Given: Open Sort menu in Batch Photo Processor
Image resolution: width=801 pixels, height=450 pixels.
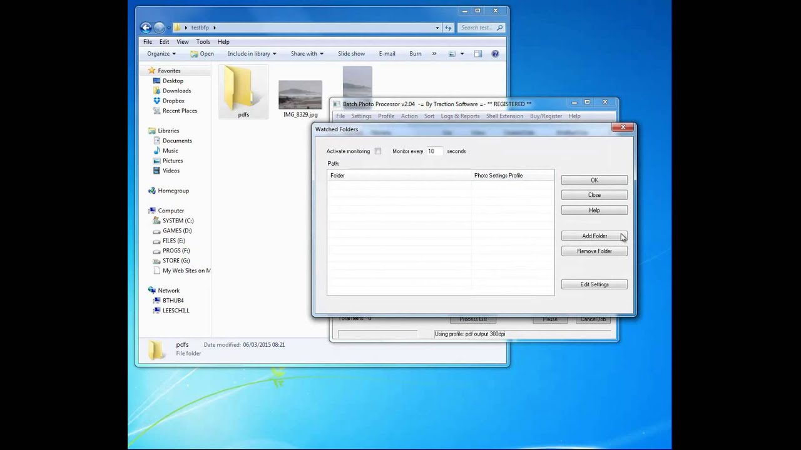Looking at the screenshot, I should (429, 116).
